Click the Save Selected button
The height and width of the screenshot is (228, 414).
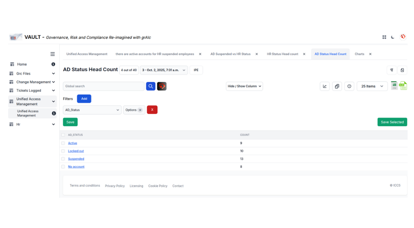392,122
